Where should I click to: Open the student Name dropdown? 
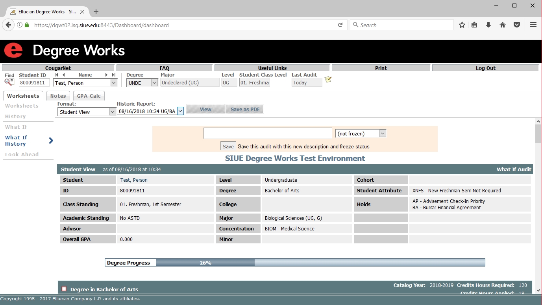pos(114,83)
